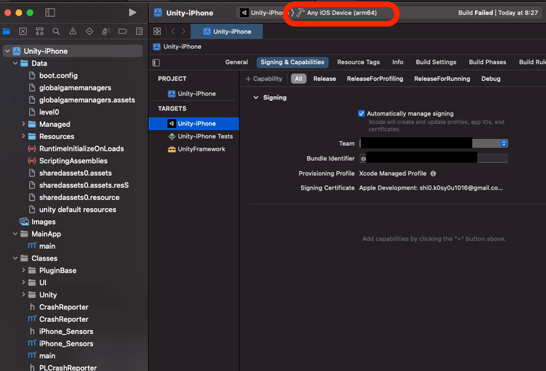
Task: Open the related items grid menu
Action: tap(158, 31)
